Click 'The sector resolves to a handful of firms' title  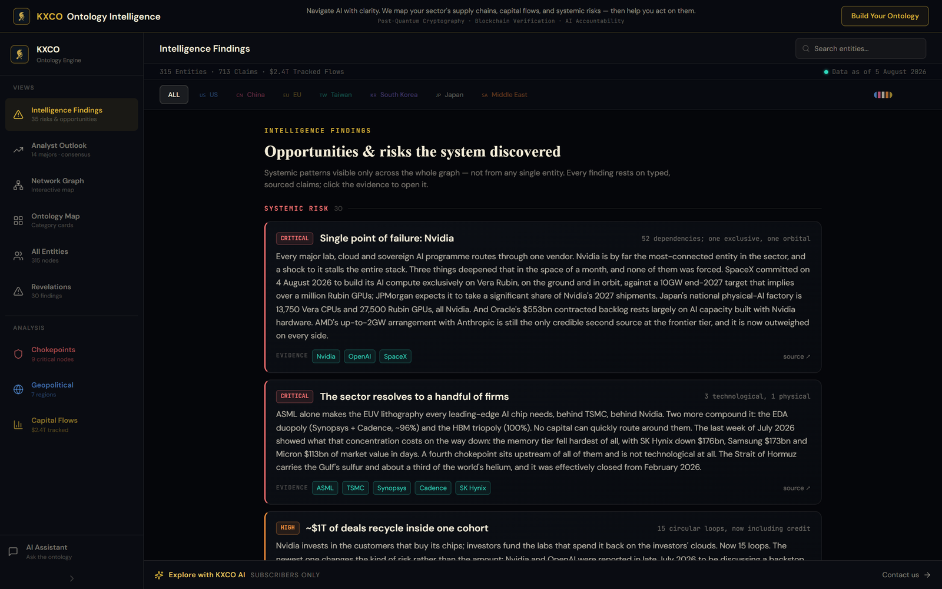tap(414, 396)
